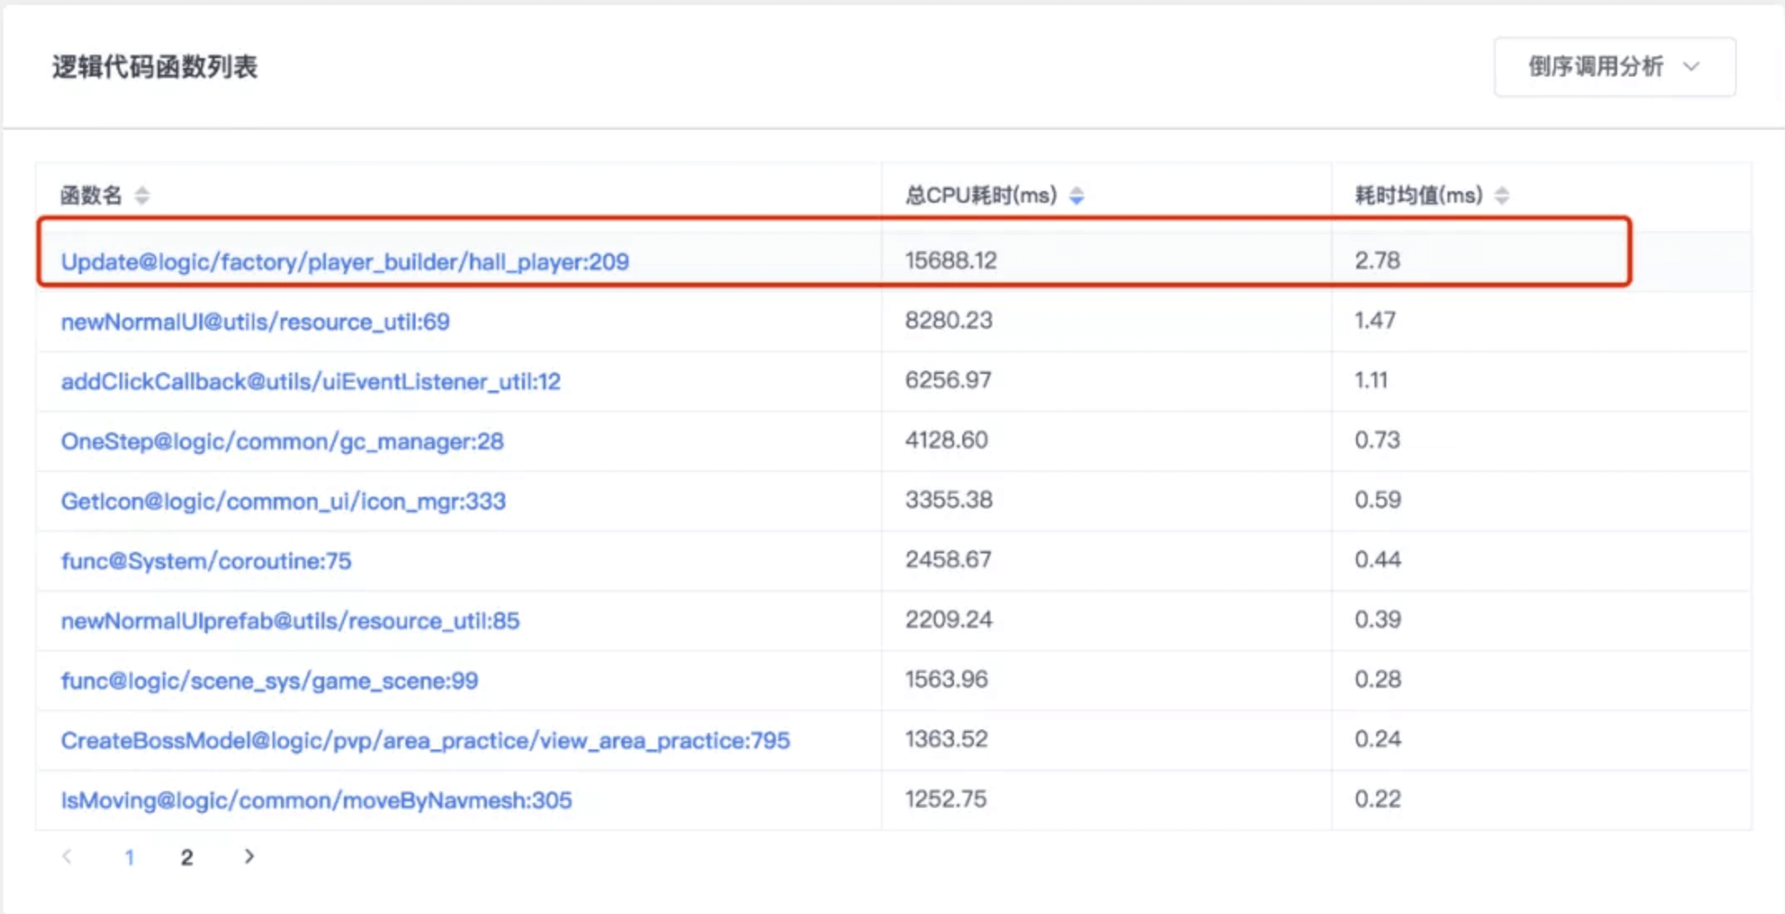Go to next page arrow
The width and height of the screenshot is (1785, 914).
(248, 857)
